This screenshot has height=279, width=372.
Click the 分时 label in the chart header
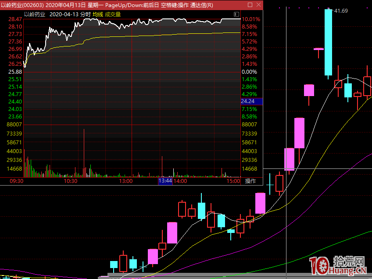click(86, 14)
